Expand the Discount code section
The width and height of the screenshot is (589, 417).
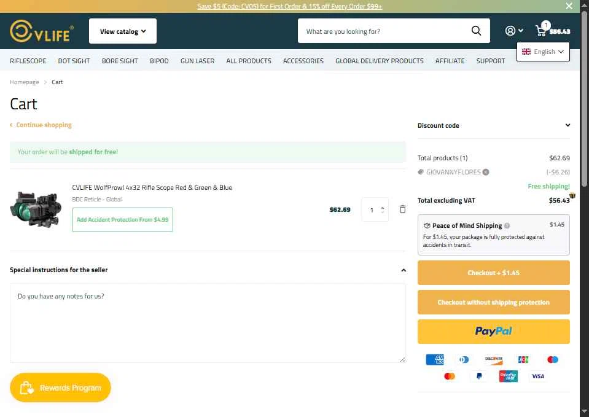pos(494,125)
